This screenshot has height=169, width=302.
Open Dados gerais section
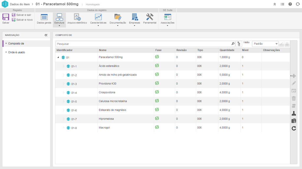click(44, 19)
